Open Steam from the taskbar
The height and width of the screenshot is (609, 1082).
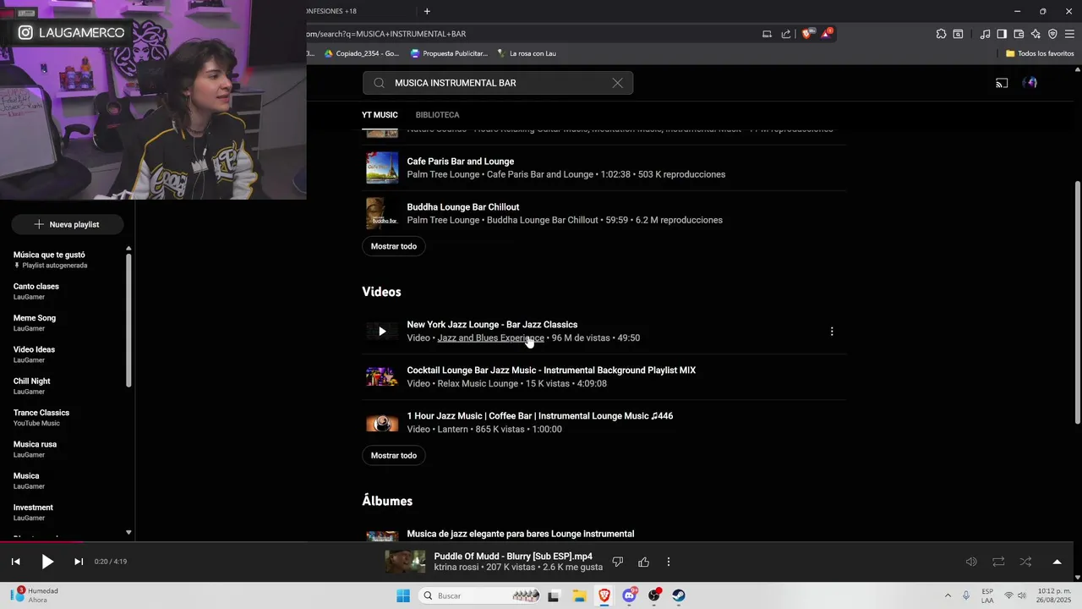[679, 595]
